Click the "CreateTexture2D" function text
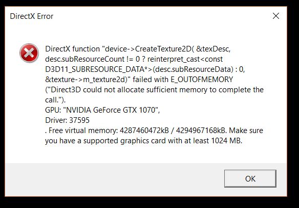299x208 pixels. click(x=163, y=49)
